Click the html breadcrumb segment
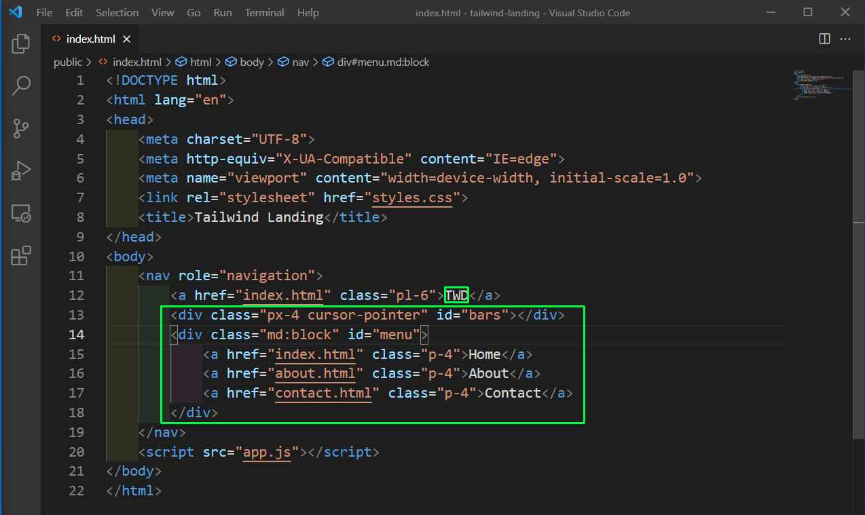The height and width of the screenshot is (515, 865). 194,62
